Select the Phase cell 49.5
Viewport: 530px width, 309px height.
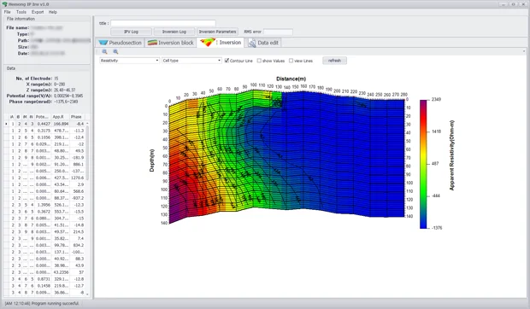[x=77, y=151]
